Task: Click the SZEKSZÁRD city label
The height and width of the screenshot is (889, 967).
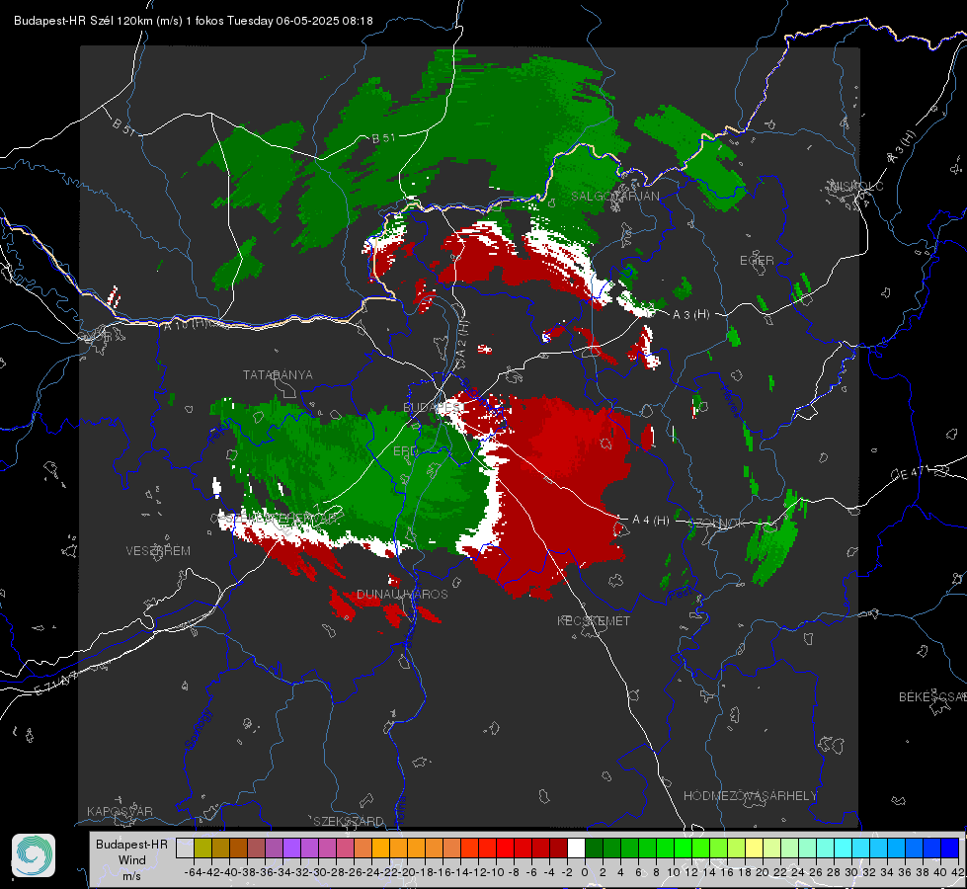Action: pos(349,821)
